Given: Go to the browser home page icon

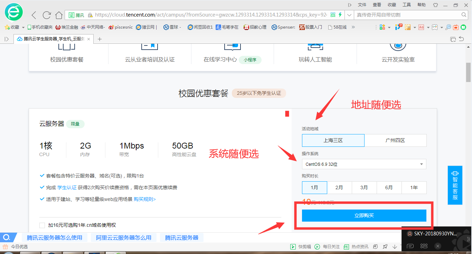Looking at the screenshot, I should click(59, 15).
